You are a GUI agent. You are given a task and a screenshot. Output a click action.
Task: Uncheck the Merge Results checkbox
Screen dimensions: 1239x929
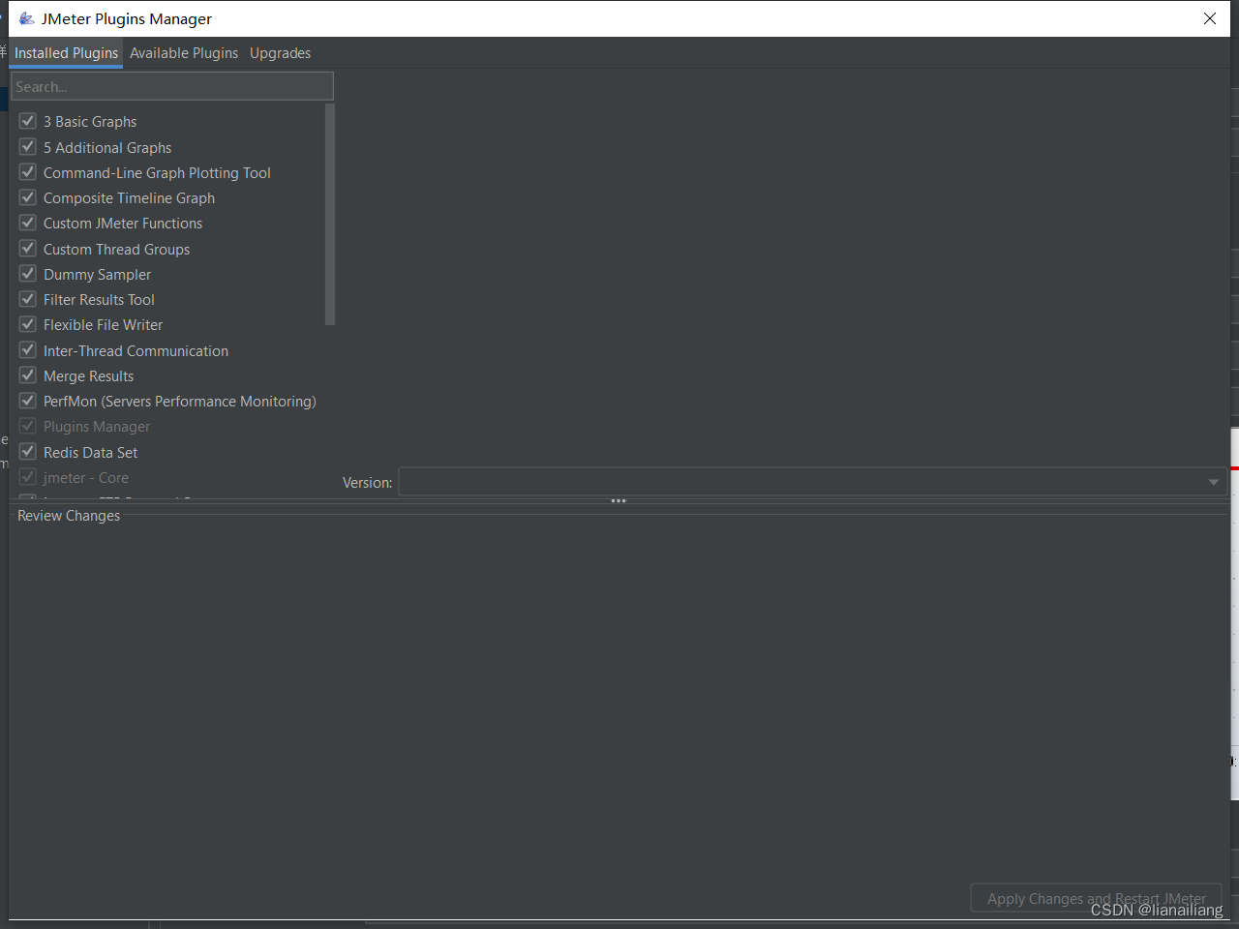coord(28,375)
